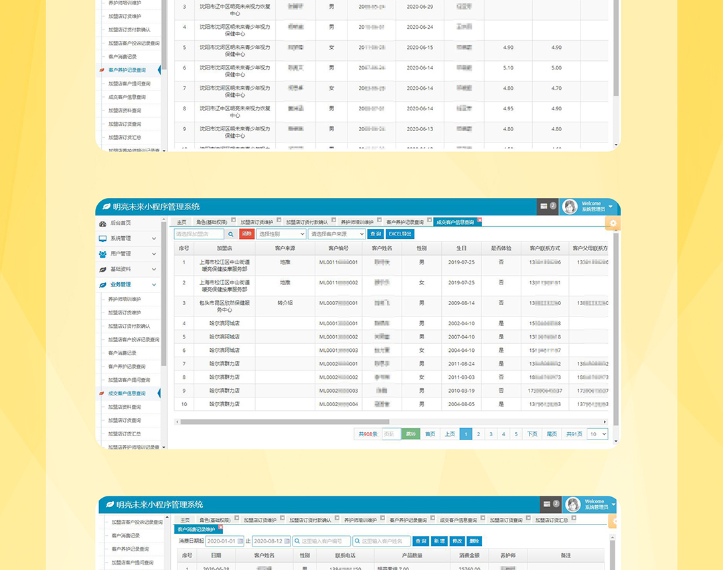
Task: Click the sidebar scroll-down arrow in middle window
Action: 164,447
